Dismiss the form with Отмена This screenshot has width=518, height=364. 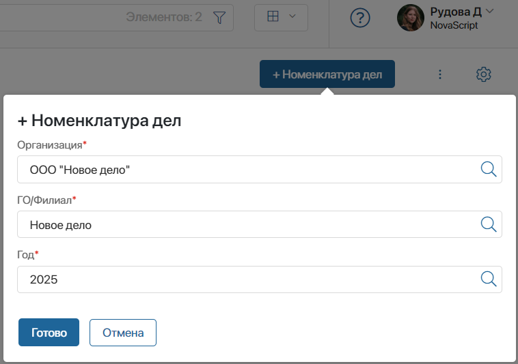click(123, 333)
